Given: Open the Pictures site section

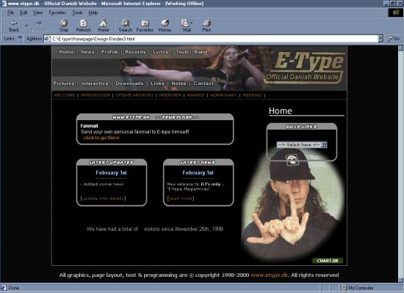Looking at the screenshot, I should 64,84.
